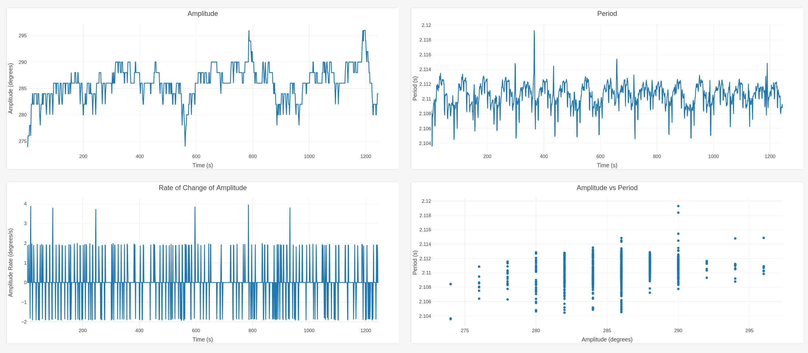Click the Amplitude Rate (degrees/s) axis label

10,263
